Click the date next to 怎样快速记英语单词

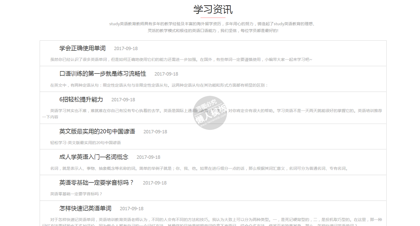coord(131,209)
